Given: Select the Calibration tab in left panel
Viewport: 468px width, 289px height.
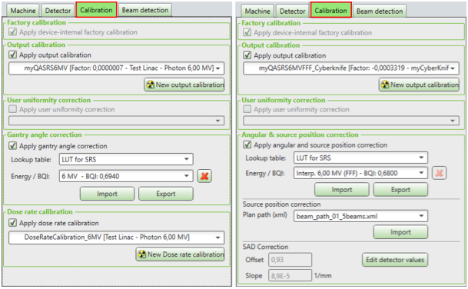Looking at the screenshot, I should click(96, 10).
